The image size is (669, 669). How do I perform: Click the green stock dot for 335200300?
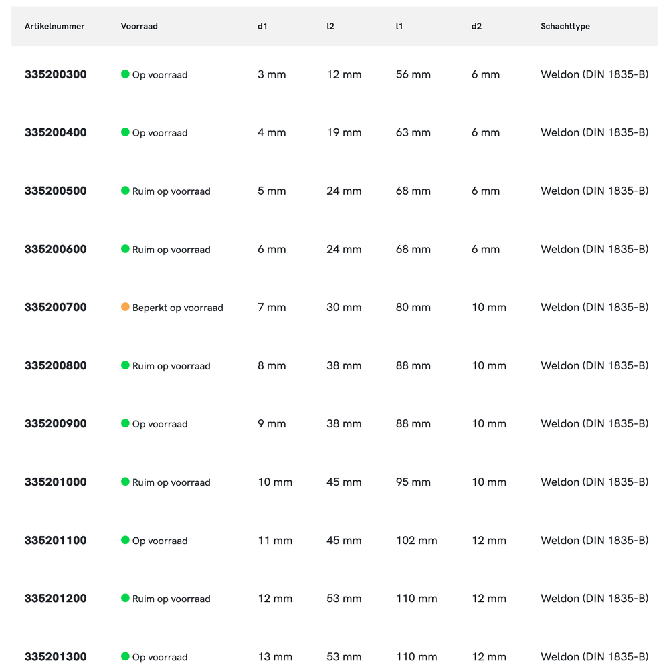click(x=125, y=74)
